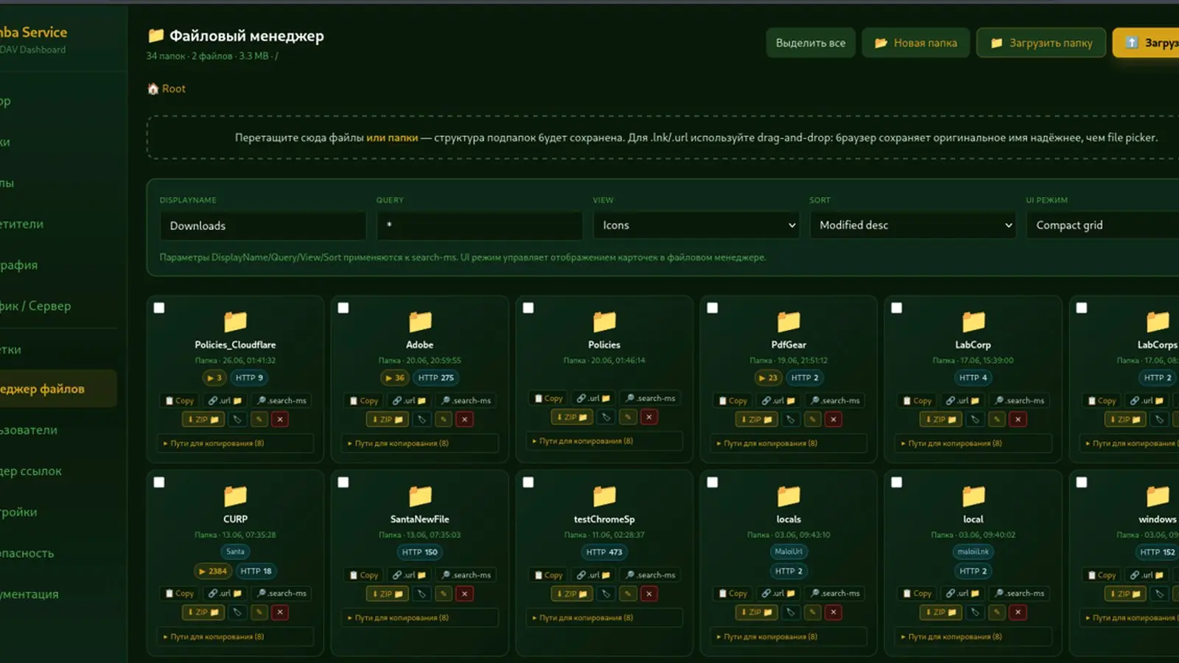
Task: Click the DisplayName field containing Downloads
Action: [263, 225]
